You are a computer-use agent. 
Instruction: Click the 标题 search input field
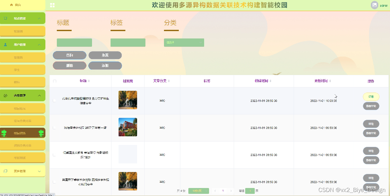pos(74,42)
